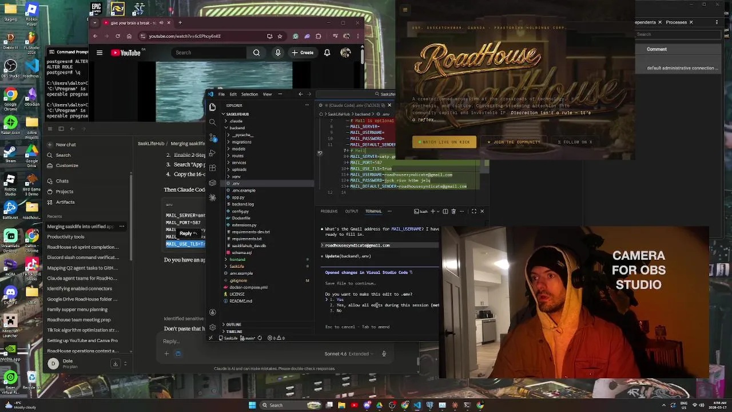The height and width of the screenshot is (412, 732).
Task: Click the Watch Live on Kick button
Action: [444, 142]
